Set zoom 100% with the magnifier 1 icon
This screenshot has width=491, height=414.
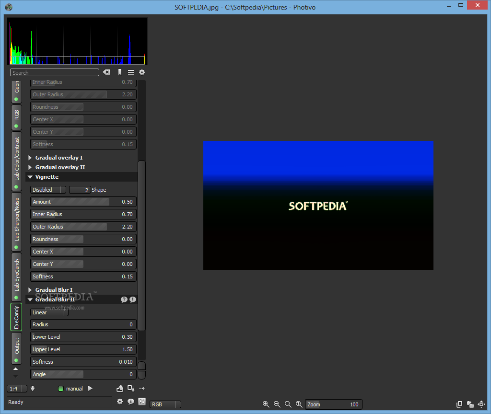(x=299, y=404)
